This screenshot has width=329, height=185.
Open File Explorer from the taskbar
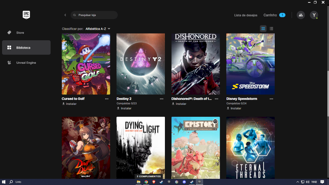coord(139,182)
